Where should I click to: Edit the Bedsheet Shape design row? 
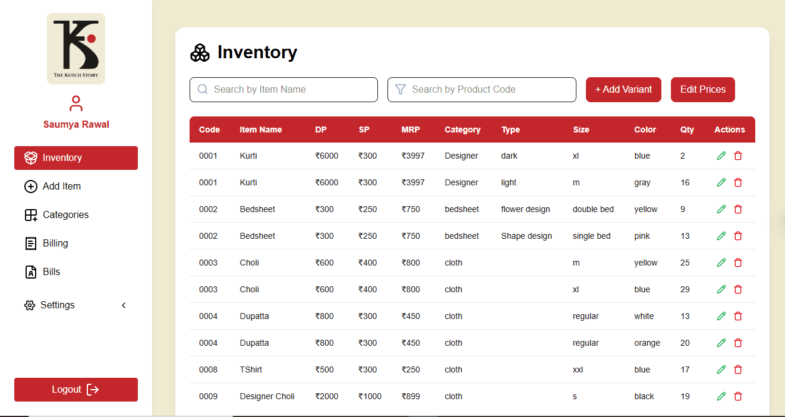coord(721,236)
